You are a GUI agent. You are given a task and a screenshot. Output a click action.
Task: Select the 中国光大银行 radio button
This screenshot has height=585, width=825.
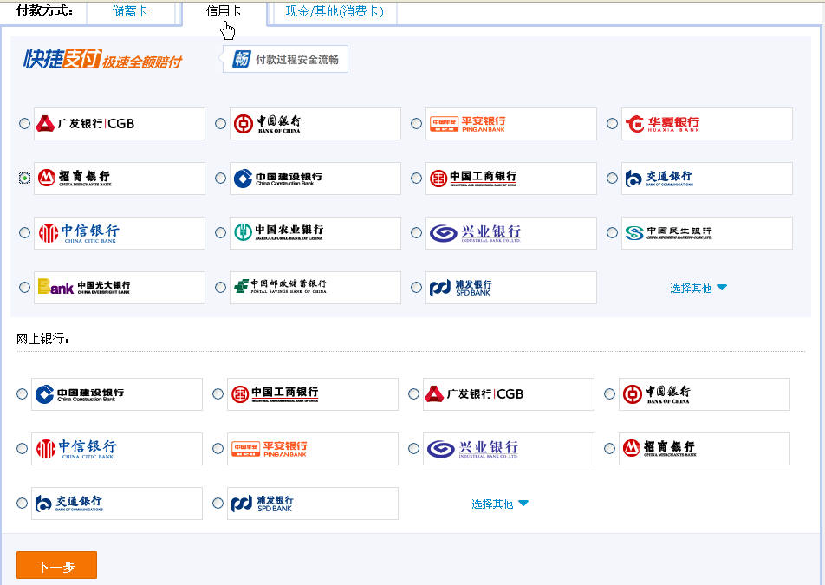24,287
